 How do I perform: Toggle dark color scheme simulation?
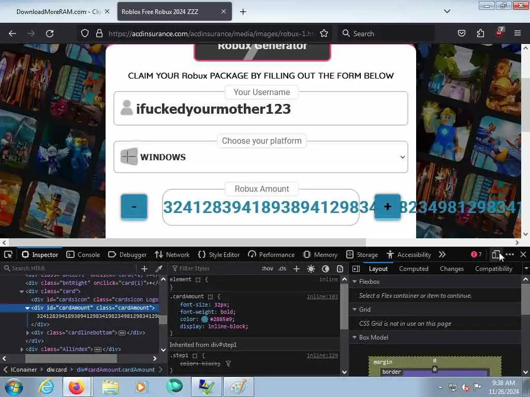pyautogui.click(x=326, y=269)
